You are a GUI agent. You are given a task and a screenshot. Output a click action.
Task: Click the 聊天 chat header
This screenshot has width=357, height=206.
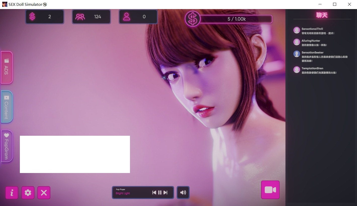[x=322, y=15]
